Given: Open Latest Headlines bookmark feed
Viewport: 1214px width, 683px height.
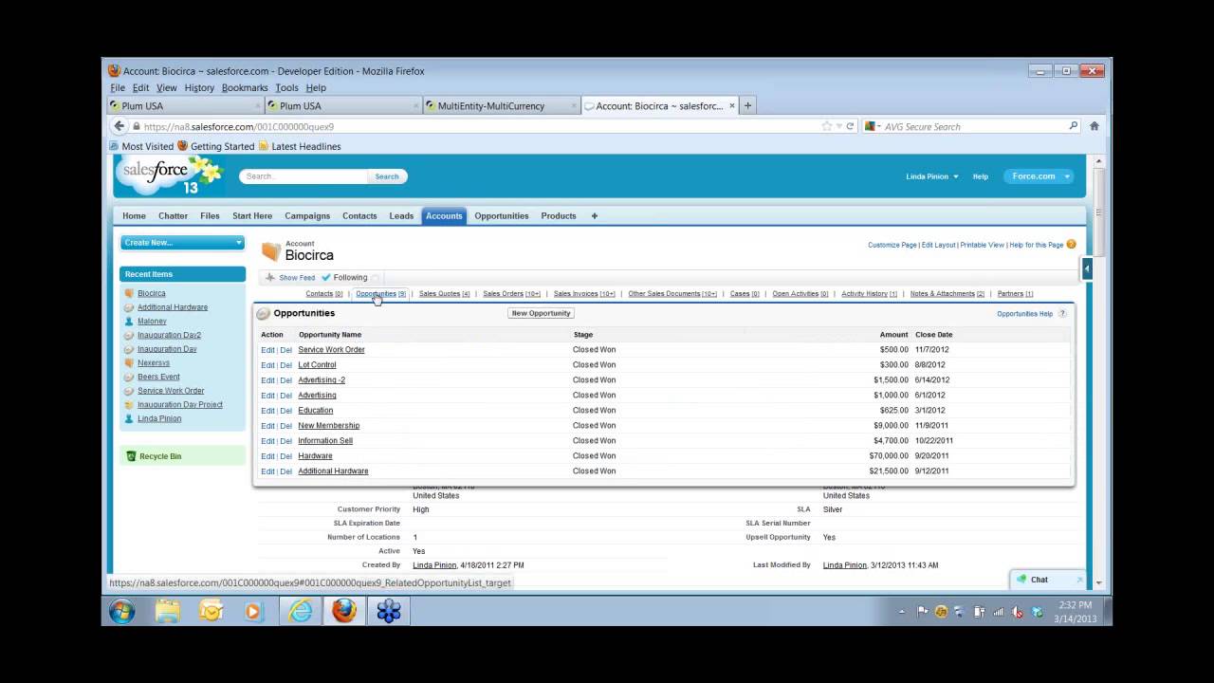Looking at the screenshot, I should (x=300, y=146).
